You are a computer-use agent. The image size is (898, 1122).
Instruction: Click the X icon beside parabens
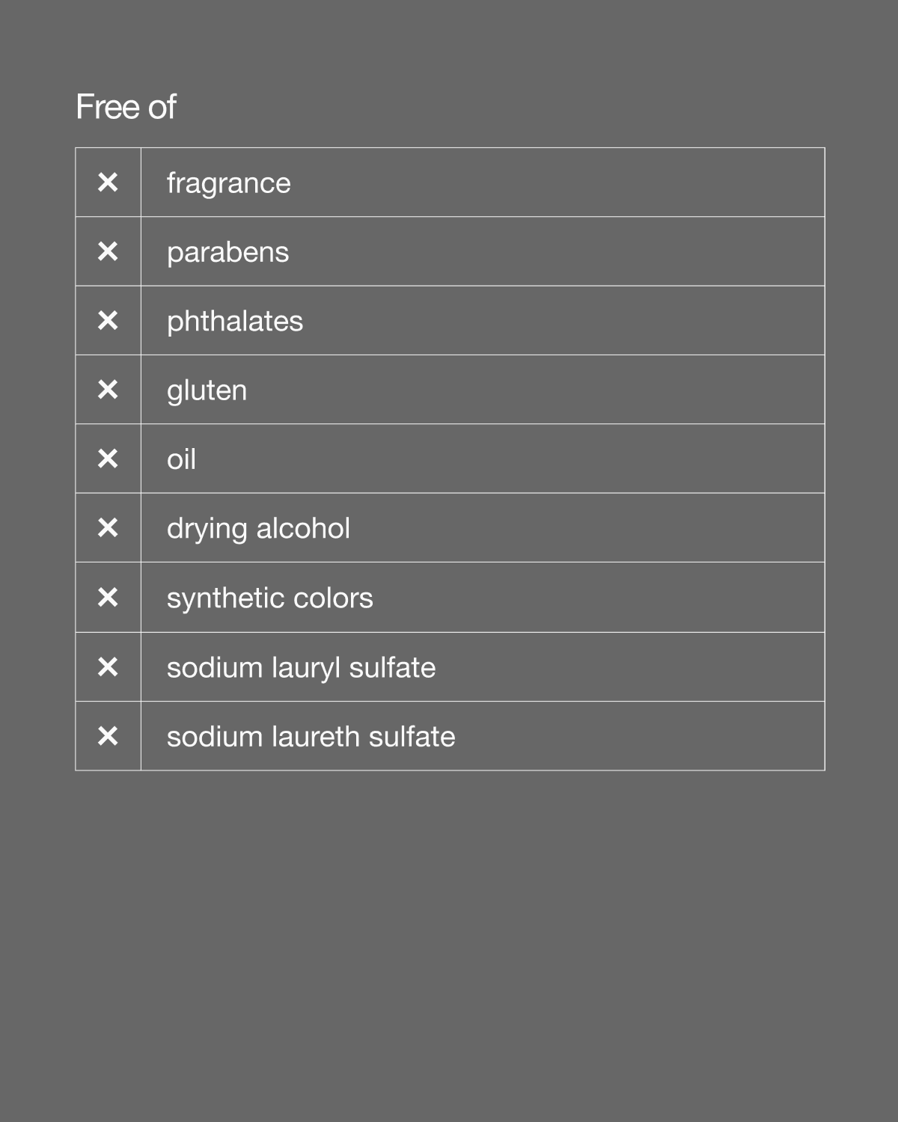(x=108, y=251)
